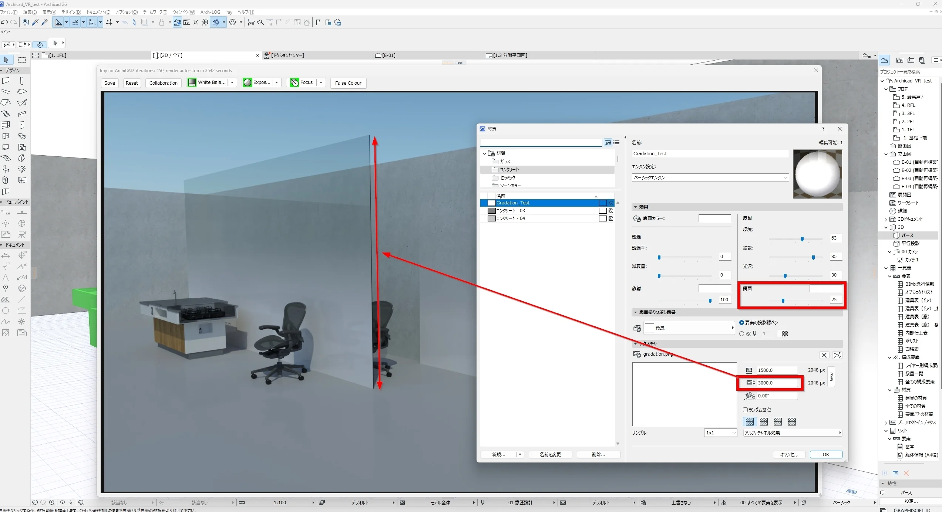Click the material search input field
Image resolution: width=942 pixels, height=512 pixels.
pyautogui.click(x=541, y=143)
